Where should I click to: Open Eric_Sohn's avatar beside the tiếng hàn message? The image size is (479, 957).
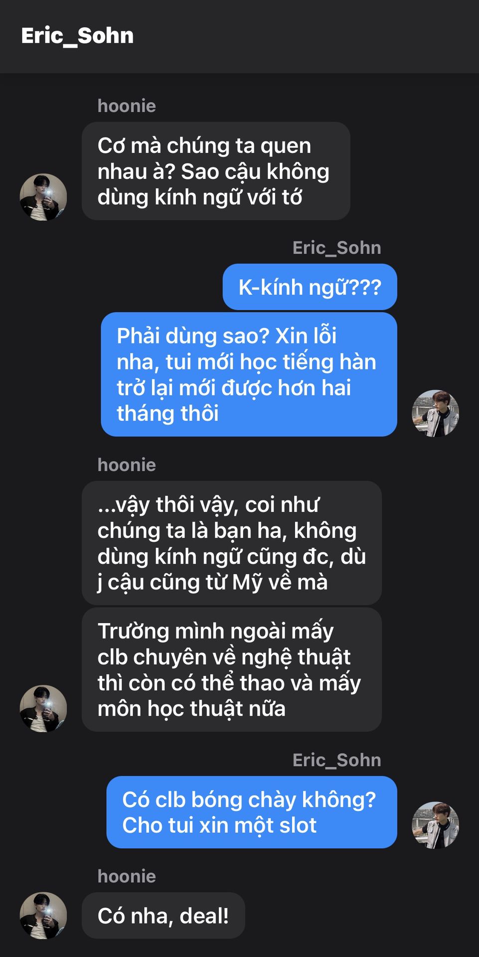coord(435,413)
